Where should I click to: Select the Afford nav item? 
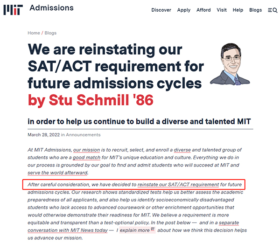(x=203, y=10)
